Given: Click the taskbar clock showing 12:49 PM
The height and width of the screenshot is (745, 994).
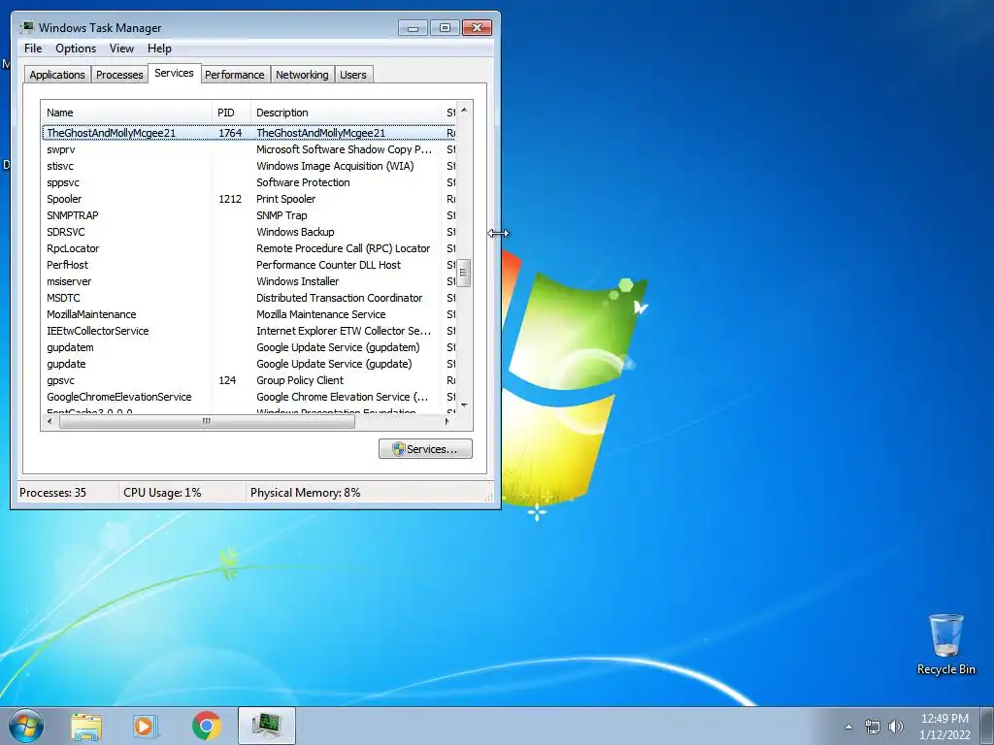Looking at the screenshot, I should point(944,727).
